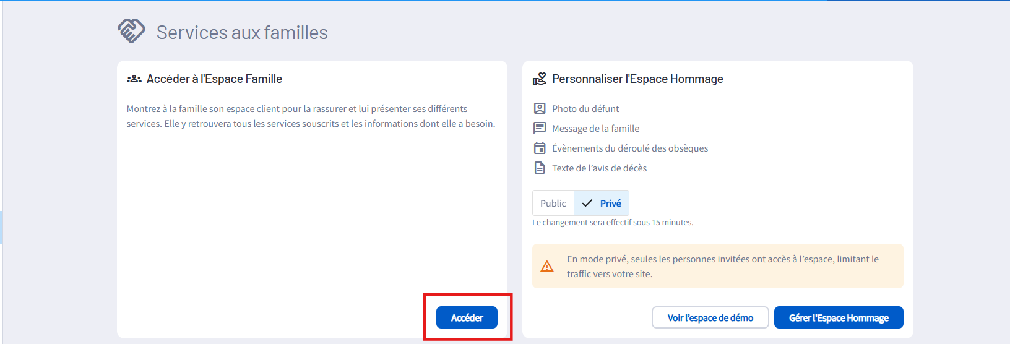Click the handshake Services aux familles icon
Screen dimensions: 1010x344
click(131, 31)
